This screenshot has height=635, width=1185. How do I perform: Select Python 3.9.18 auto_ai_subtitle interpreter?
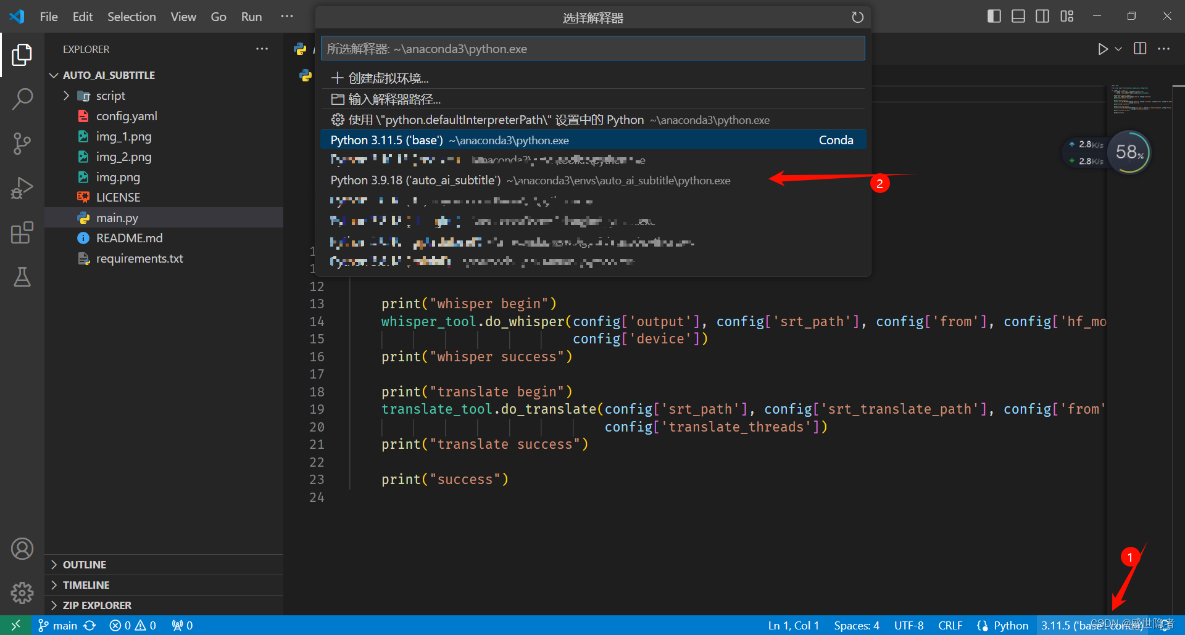tap(592, 181)
